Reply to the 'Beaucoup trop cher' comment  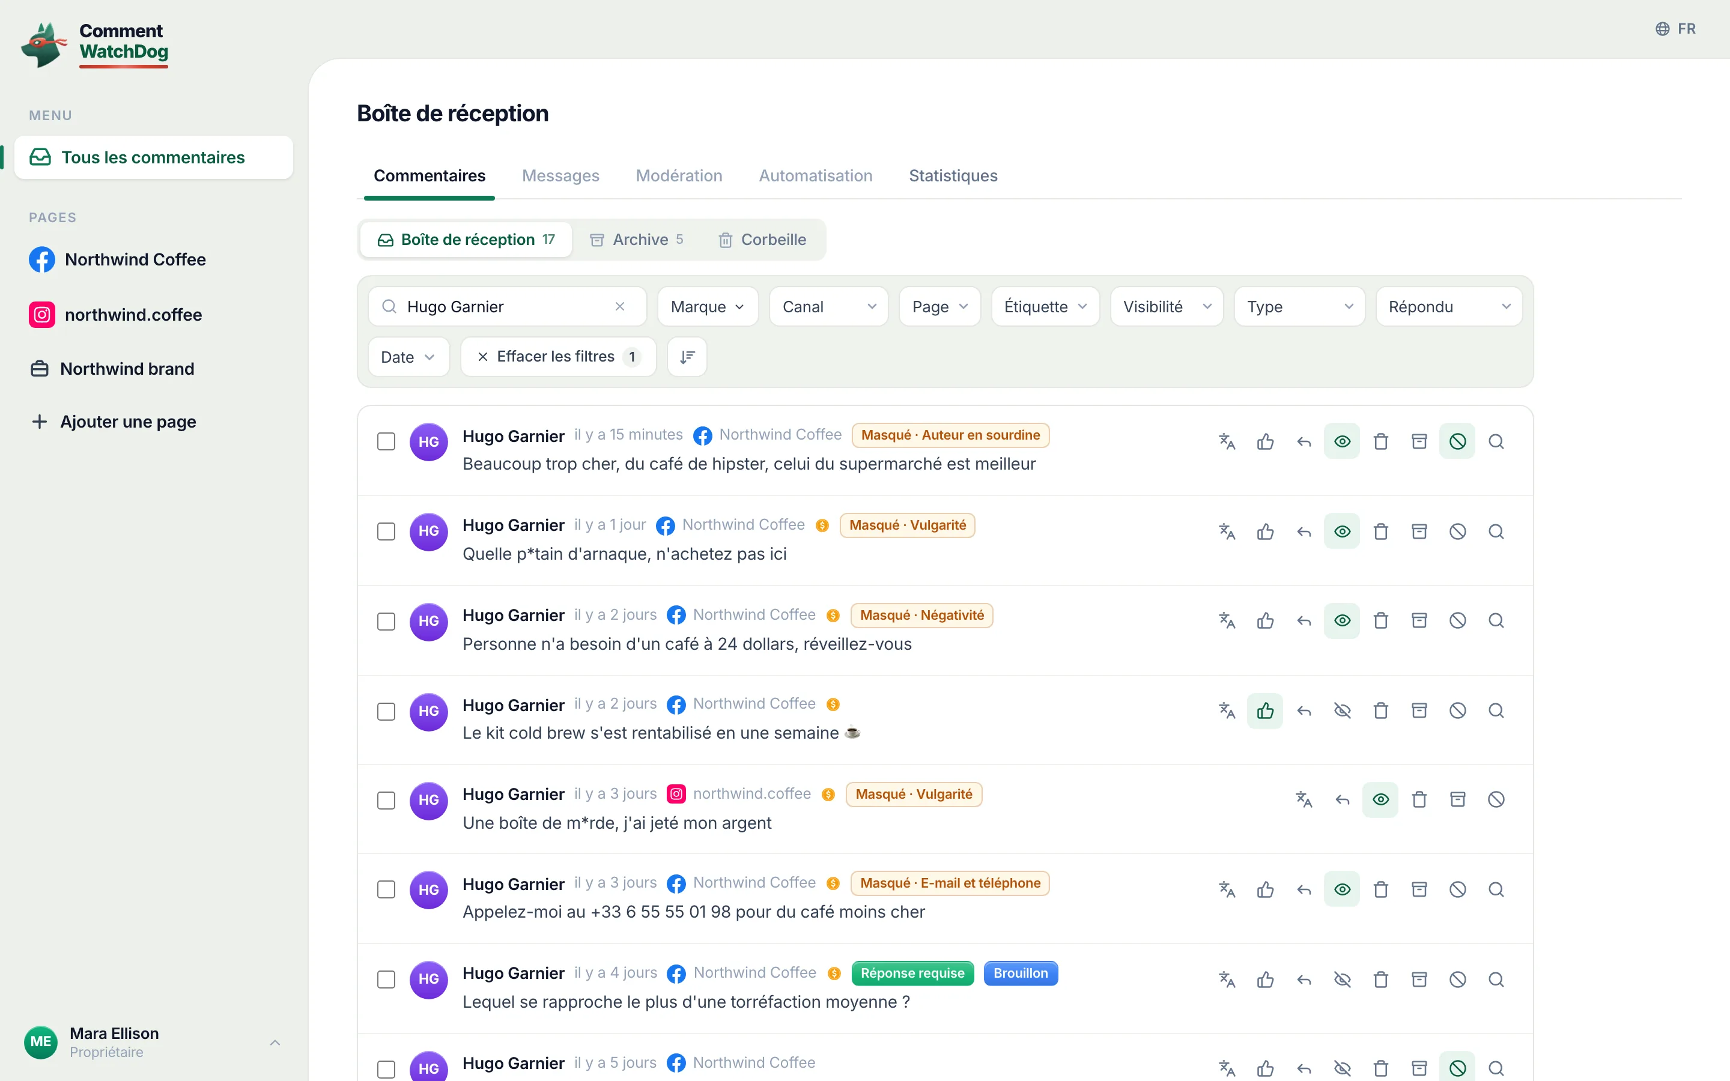pos(1304,442)
